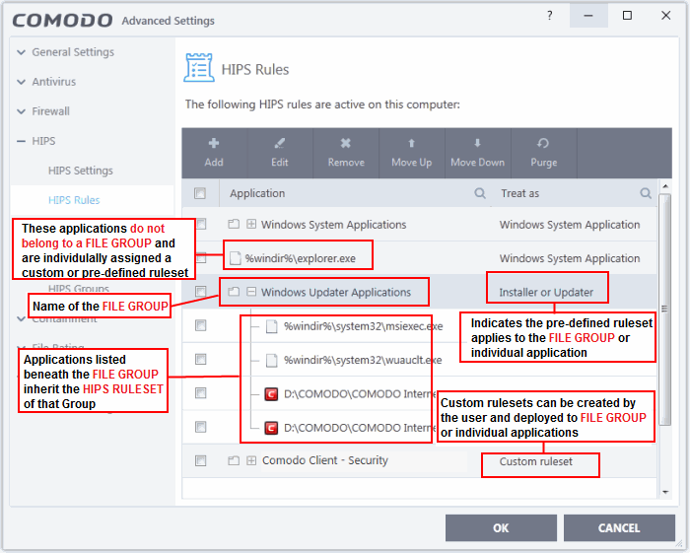Click the first red COMODO Internet app icon
Image resolution: width=690 pixels, height=553 pixels.
pyautogui.click(x=271, y=393)
